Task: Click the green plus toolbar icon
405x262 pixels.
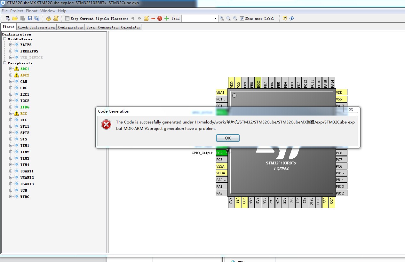Action: [x=166, y=18]
